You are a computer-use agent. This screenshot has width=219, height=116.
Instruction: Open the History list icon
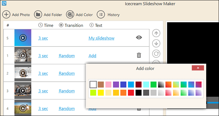pyautogui.click(x=101, y=14)
